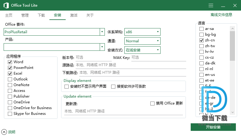Open the 体系架构 x86 dropdown
The width and height of the screenshot is (241, 136).
142,32
